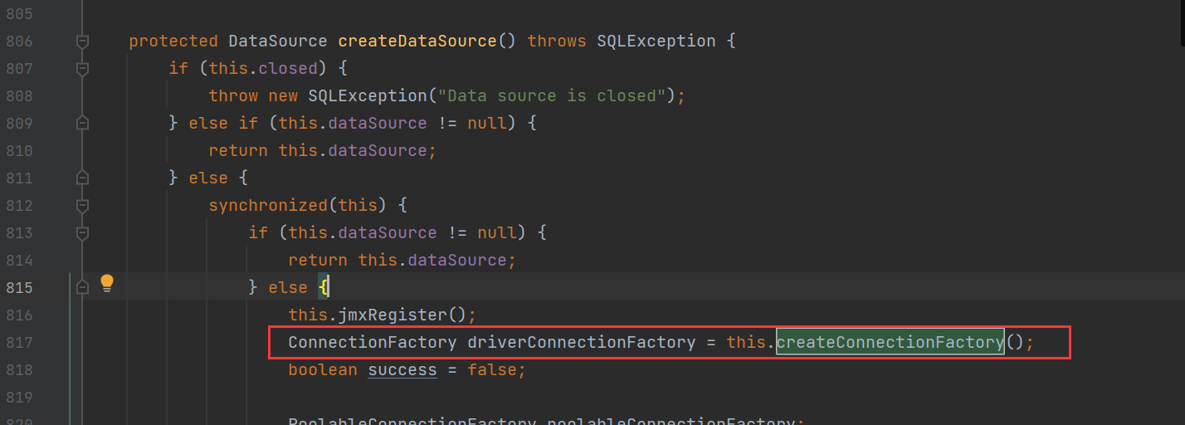Toggle the fold marker on line 815
This screenshot has width=1185, height=425.
(82, 287)
